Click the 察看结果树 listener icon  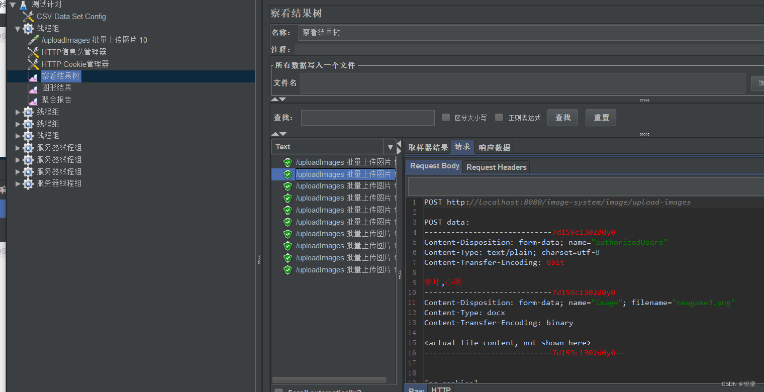tap(34, 76)
